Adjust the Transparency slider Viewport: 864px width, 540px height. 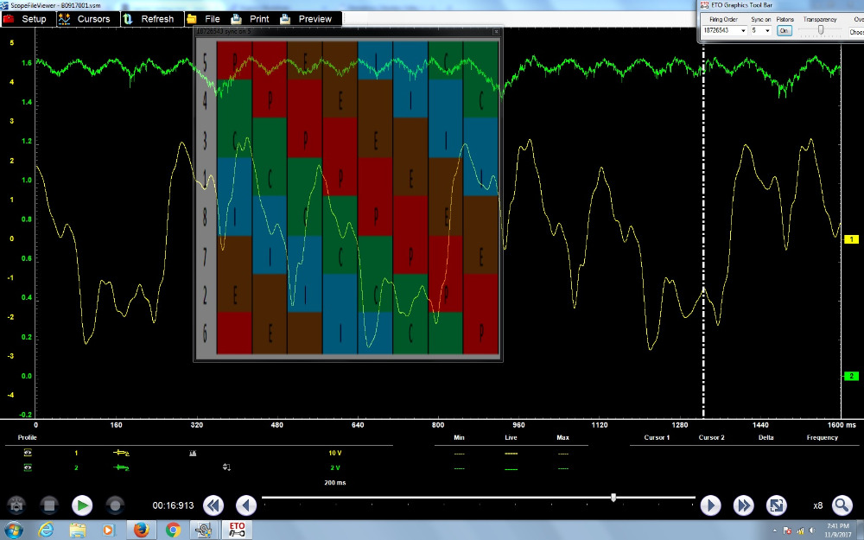tap(820, 30)
